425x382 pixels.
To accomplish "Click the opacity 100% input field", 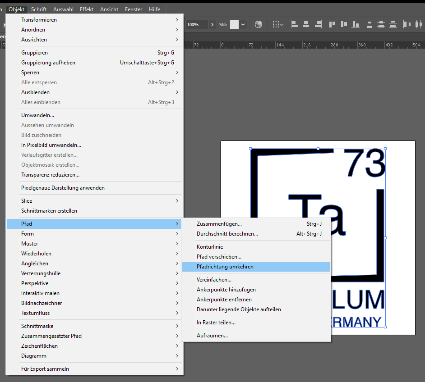I will (196, 24).
